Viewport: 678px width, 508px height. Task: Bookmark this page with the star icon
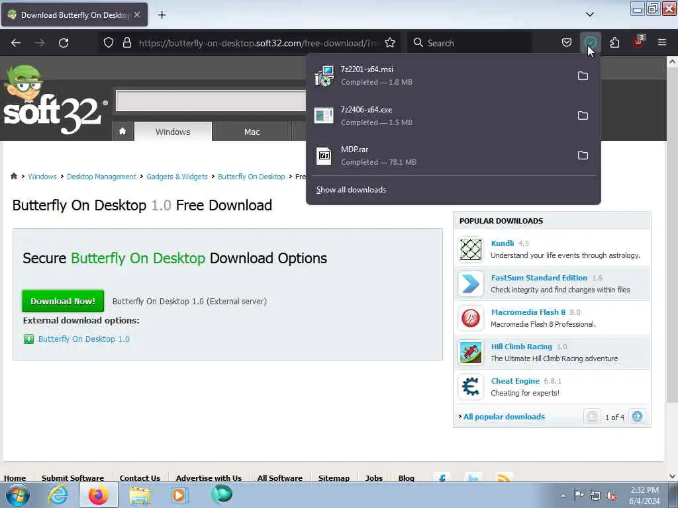pyautogui.click(x=390, y=43)
